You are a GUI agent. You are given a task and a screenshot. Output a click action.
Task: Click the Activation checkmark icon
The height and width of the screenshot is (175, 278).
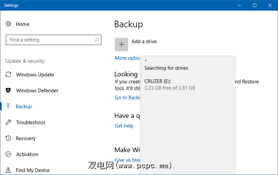point(8,154)
